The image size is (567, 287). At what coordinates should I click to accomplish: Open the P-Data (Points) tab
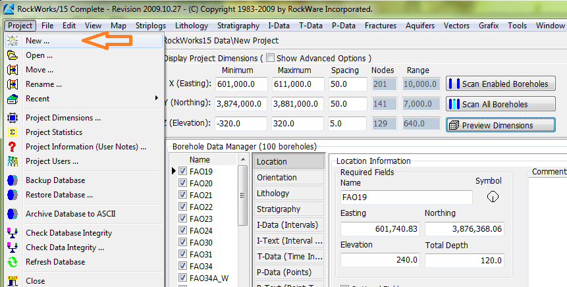288,272
